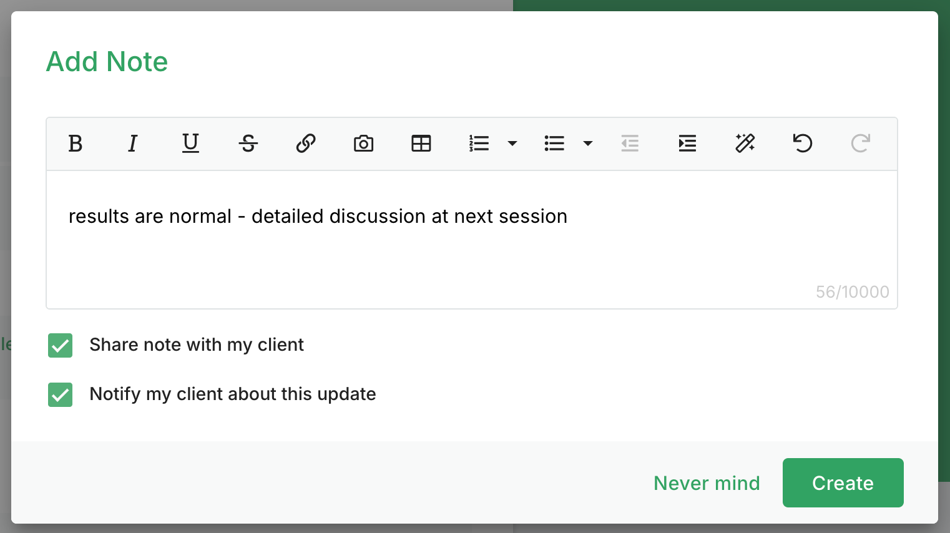Create a numbered list
The image size is (950, 533).
pyautogui.click(x=479, y=144)
